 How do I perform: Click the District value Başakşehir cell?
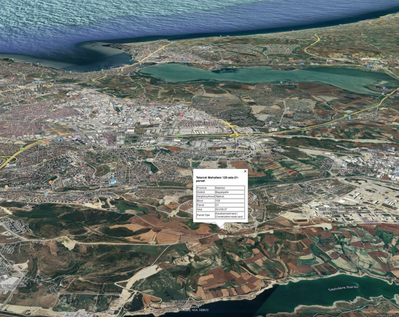point(229,192)
